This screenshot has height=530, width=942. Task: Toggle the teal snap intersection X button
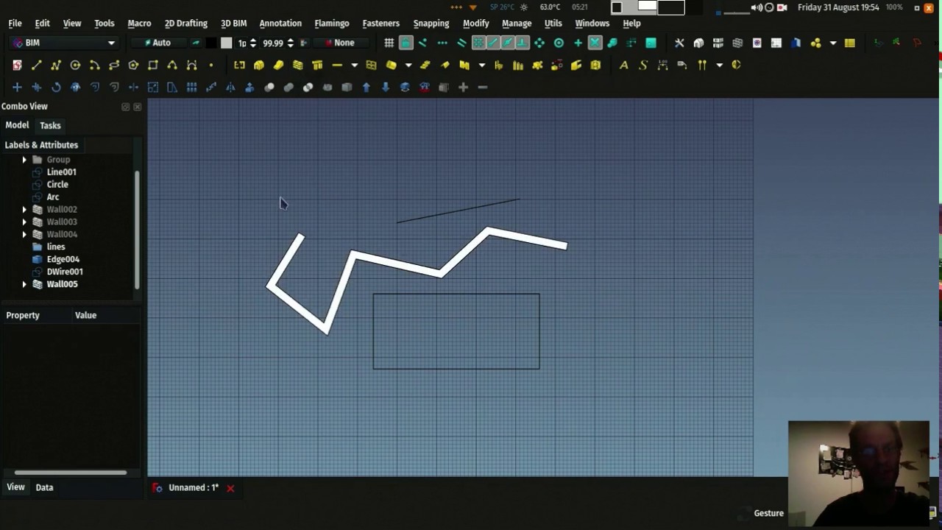point(595,43)
